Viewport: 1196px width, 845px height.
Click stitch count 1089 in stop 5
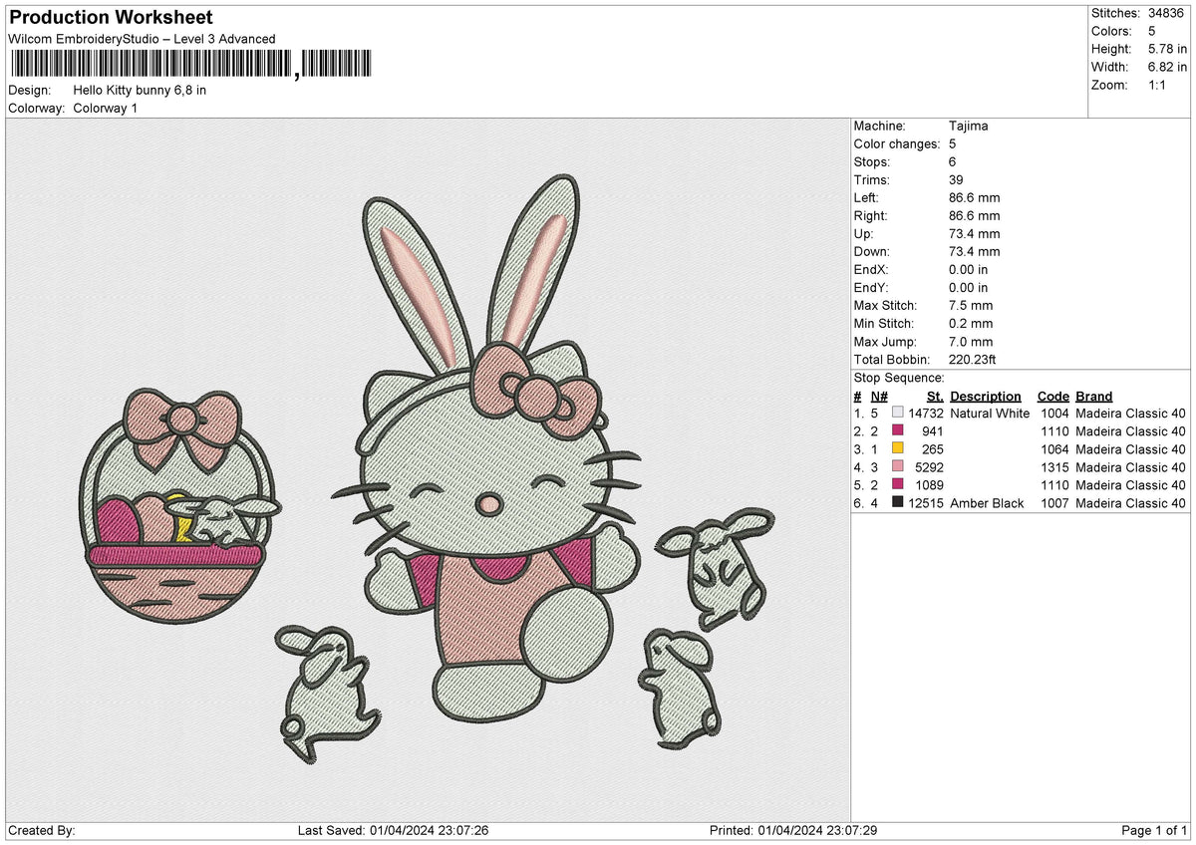pos(930,484)
